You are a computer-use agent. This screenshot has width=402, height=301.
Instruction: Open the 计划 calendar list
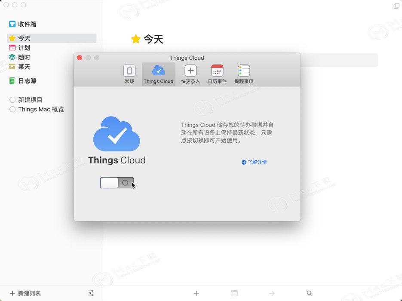(19, 48)
